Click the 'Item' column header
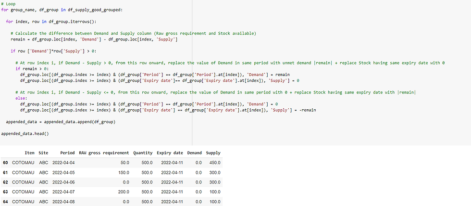This screenshot has width=471, height=206. [x=30, y=153]
